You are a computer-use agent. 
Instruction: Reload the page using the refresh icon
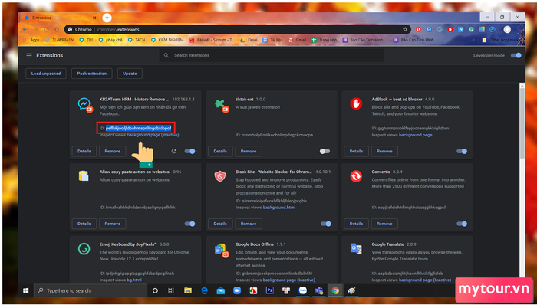click(46, 29)
